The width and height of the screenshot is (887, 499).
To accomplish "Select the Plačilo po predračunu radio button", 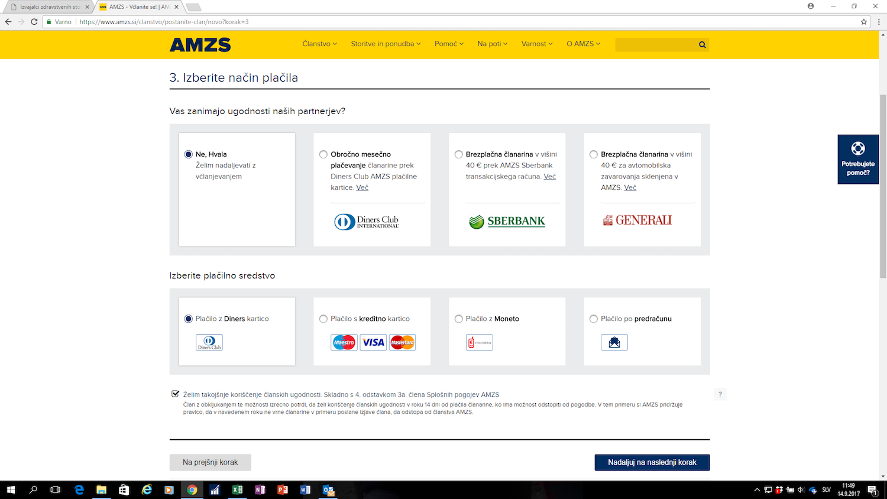I will 594,319.
